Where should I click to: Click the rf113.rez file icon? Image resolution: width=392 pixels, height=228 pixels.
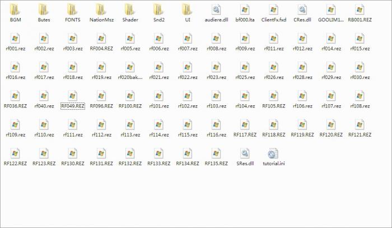(x=130, y=125)
